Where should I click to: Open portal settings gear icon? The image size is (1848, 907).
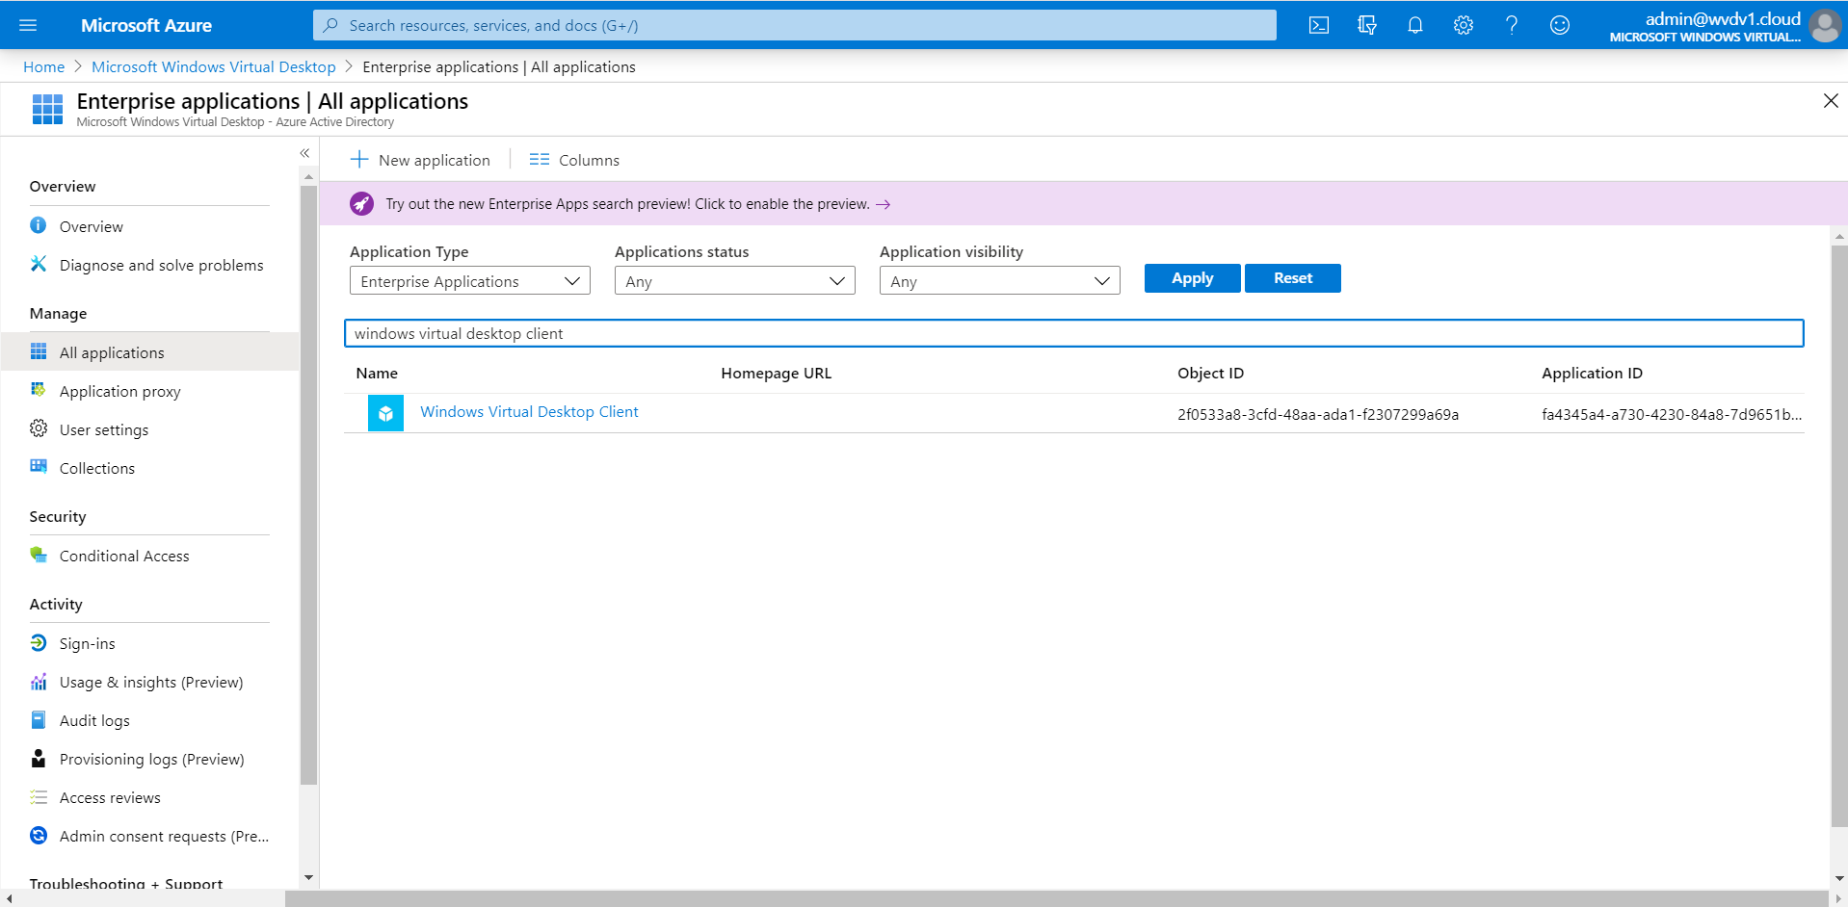coord(1463,25)
